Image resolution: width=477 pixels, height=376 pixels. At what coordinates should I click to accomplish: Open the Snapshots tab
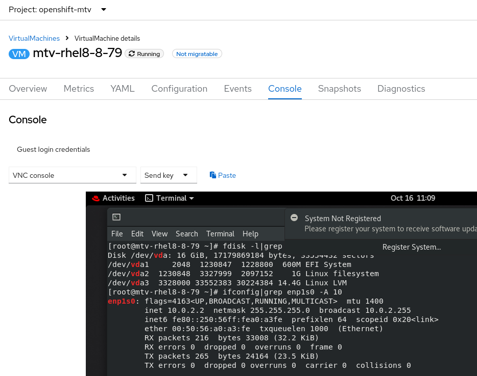(x=339, y=89)
